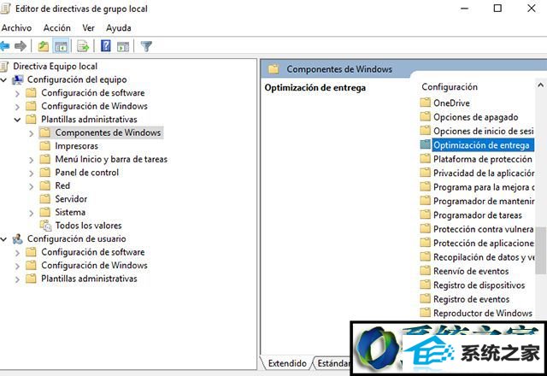Expand the Sistema tree node
547x376 pixels.
click(x=32, y=213)
